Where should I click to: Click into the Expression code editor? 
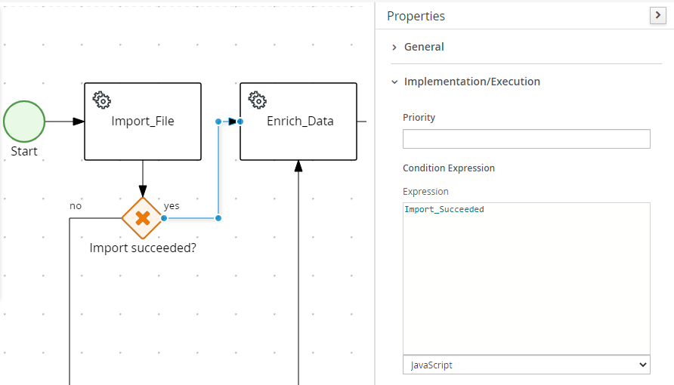(x=526, y=279)
